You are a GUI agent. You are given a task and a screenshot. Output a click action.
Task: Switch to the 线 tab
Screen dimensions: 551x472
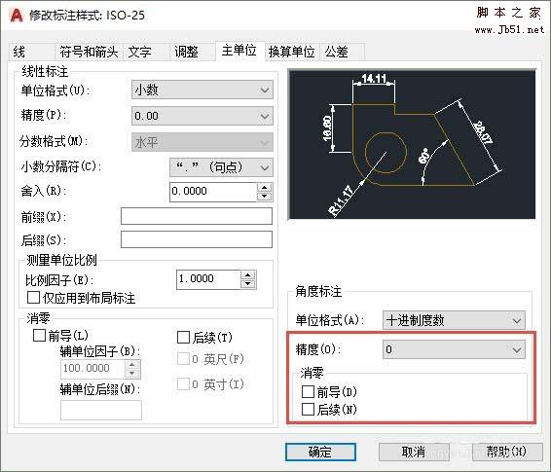click(x=31, y=52)
